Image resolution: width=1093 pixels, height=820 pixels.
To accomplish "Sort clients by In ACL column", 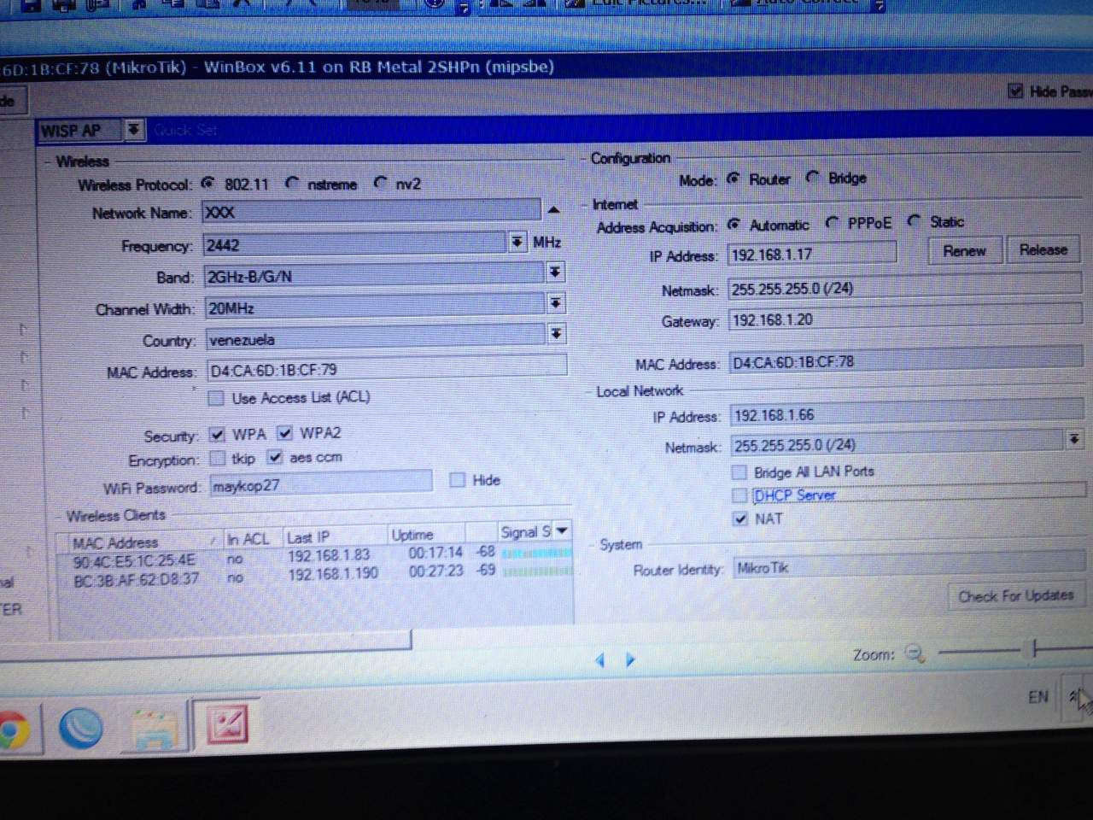I will (248, 539).
